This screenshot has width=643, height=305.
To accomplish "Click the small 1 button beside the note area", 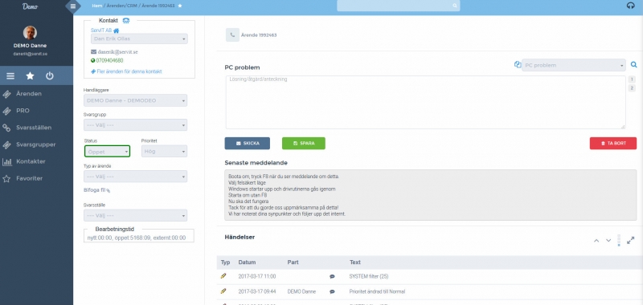I will coord(632,79).
